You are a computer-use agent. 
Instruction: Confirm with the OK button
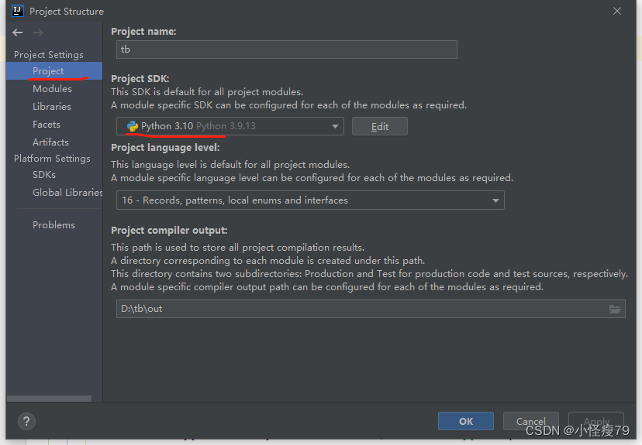coord(465,421)
